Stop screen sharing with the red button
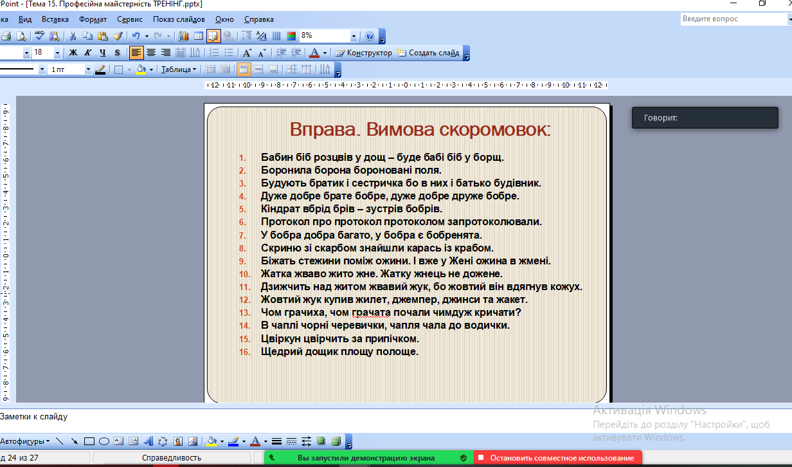The height and width of the screenshot is (467, 792). coord(557,458)
